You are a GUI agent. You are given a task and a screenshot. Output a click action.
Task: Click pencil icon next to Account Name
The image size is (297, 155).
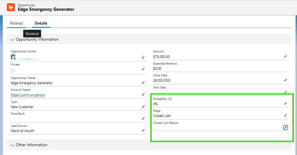point(143,95)
